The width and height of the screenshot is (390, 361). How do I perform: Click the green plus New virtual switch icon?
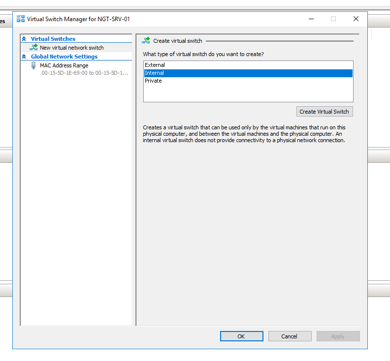pos(33,48)
